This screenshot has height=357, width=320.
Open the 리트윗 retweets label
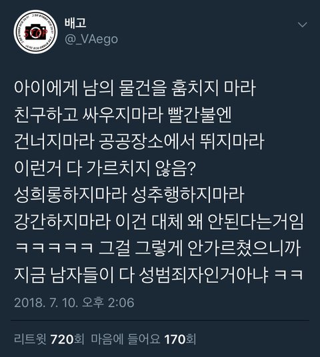(30, 339)
